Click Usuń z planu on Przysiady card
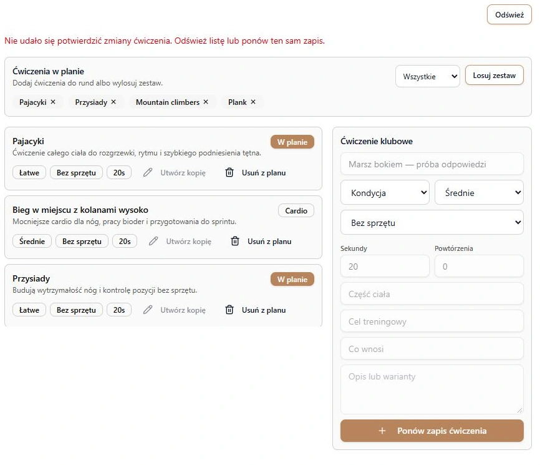This screenshot has height=465, width=540. point(264,310)
